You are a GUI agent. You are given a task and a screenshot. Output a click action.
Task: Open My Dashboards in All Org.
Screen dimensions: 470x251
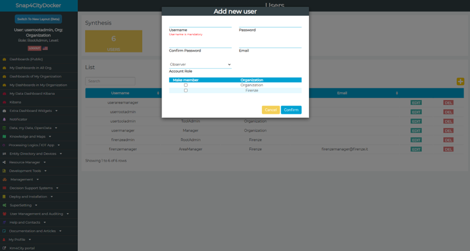click(x=30, y=68)
